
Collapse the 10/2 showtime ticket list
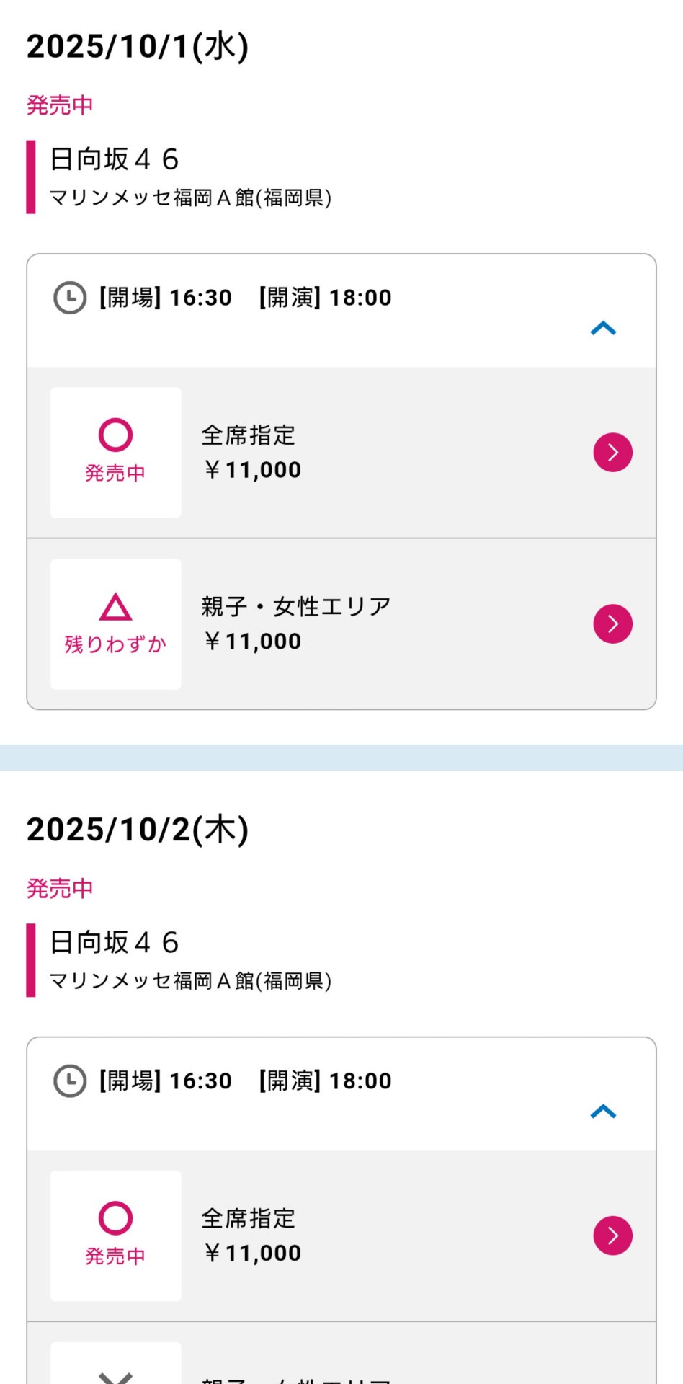[x=603, y=1112]
